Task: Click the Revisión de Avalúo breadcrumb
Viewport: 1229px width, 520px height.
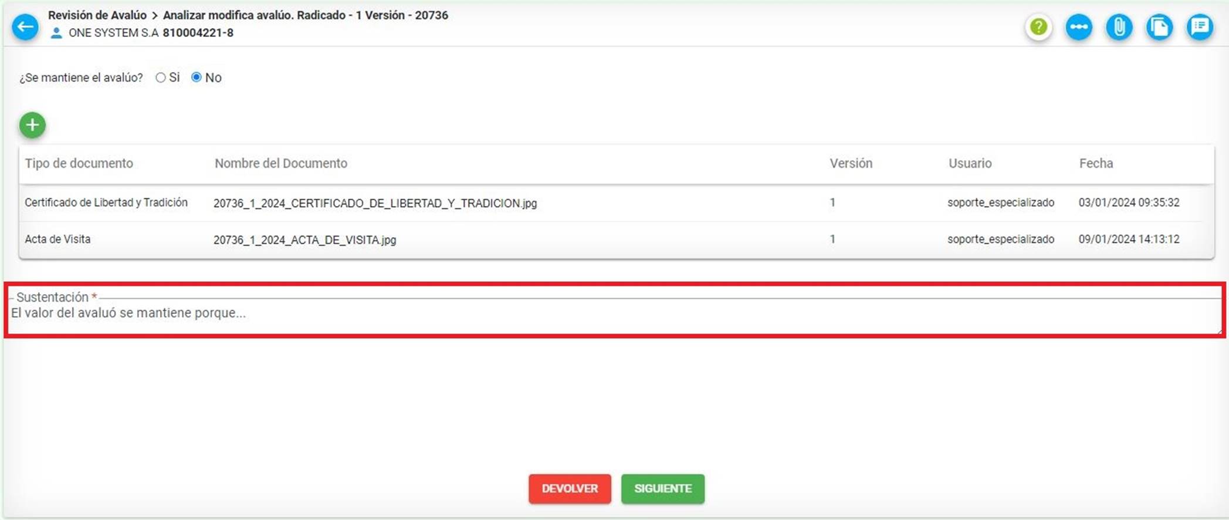Action: [x=97, y=15]
